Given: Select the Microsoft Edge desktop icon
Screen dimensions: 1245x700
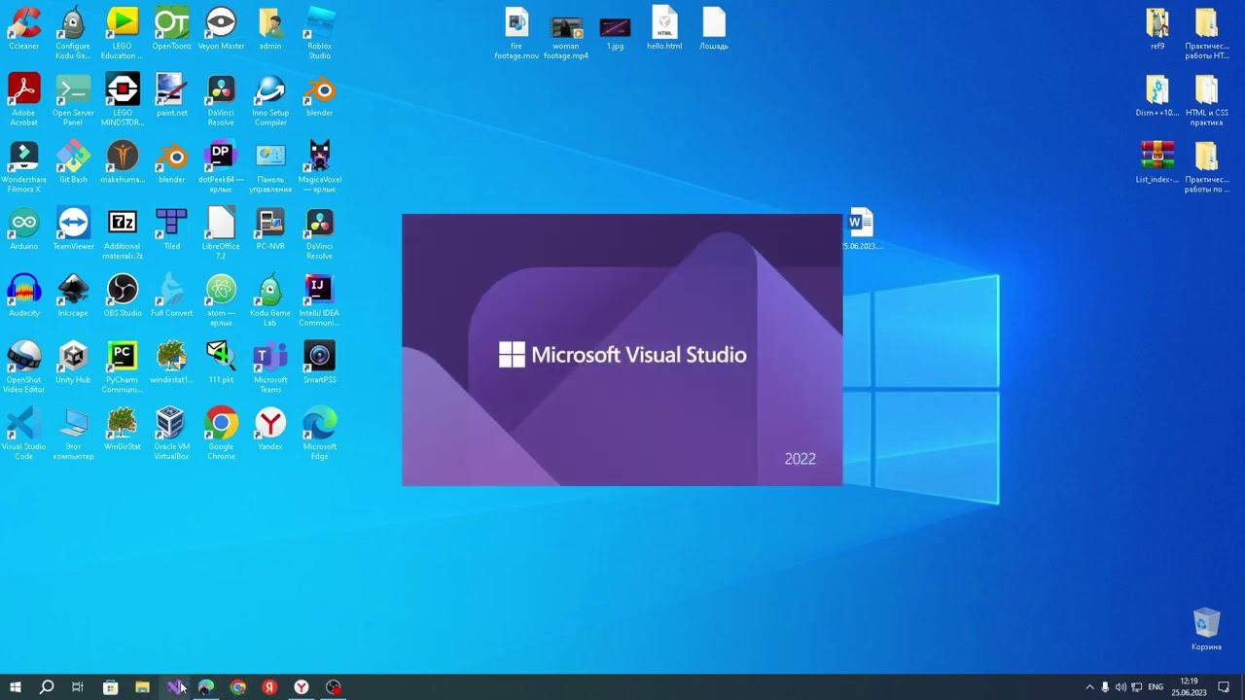Looking at the screenshot, I should 319,436.
